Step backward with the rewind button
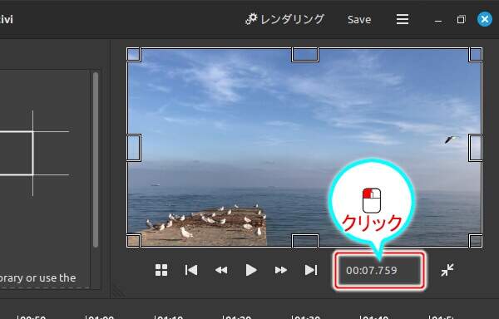499x319 pixels. click(x=221, y=270)
